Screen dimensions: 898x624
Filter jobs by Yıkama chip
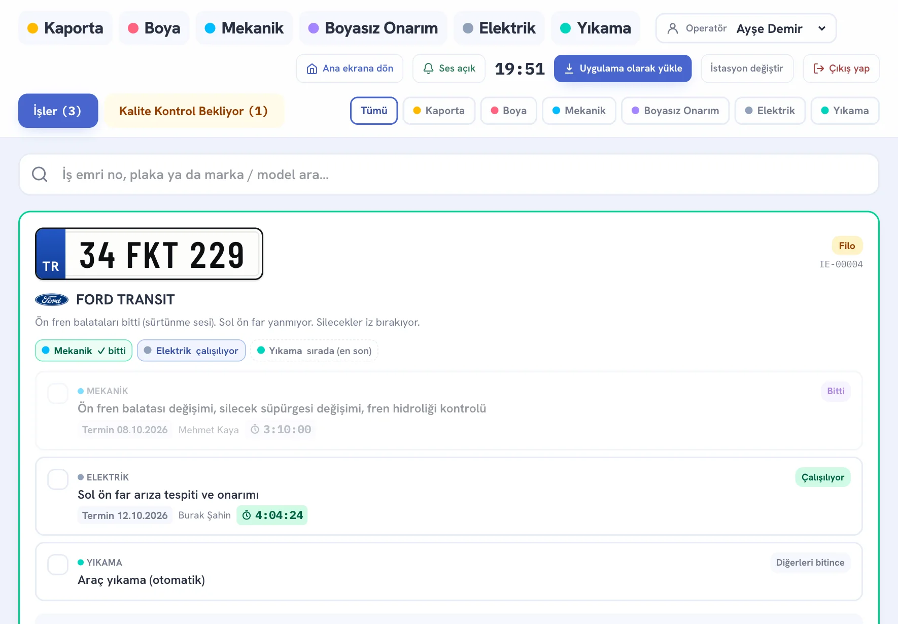point(845,111)
